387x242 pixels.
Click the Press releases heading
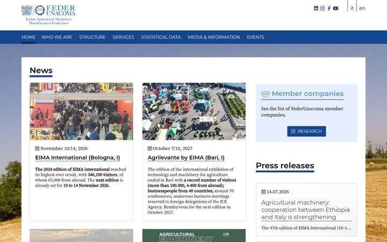(x=285, y=166)
